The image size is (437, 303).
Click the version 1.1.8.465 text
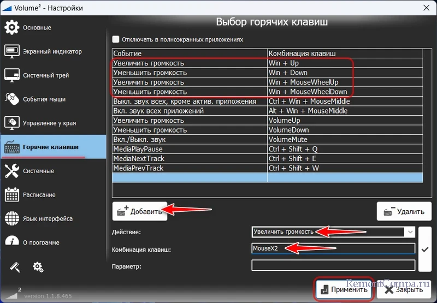48,296
